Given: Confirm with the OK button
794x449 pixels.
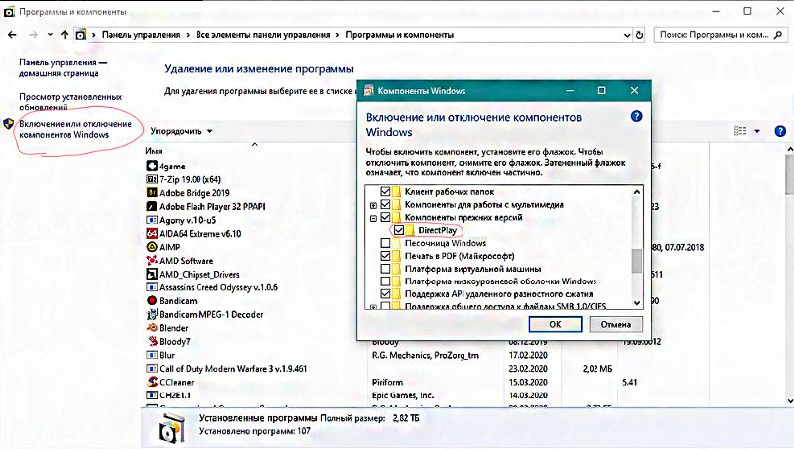Looking at the screenshot, I should (x=555, y=324).
